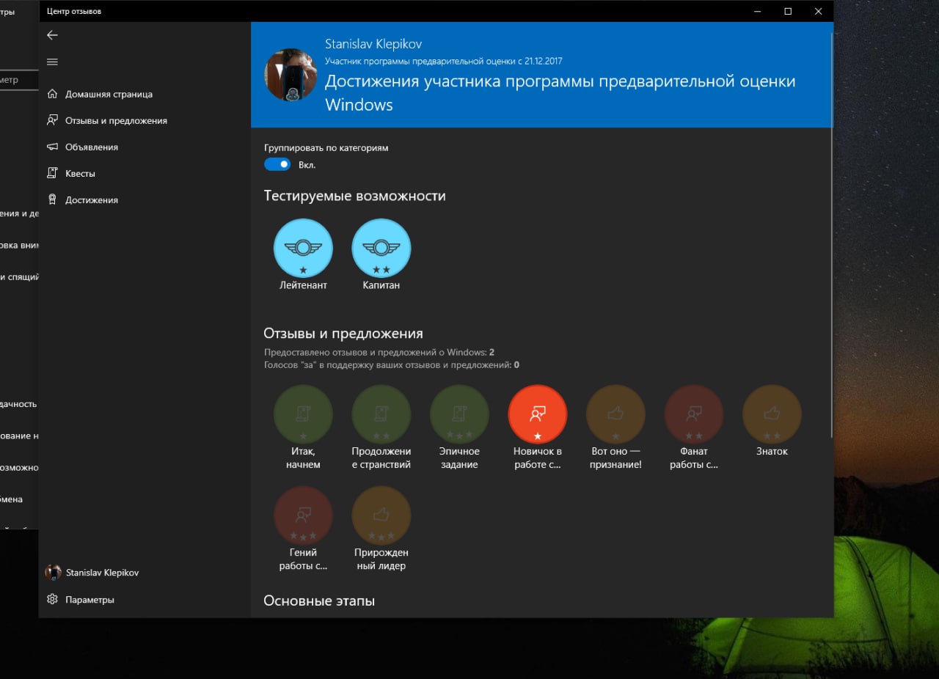Open Квесты in sidebar
The width and height of the screenshot is (939, 679).
pyautogui.click(x=145, y=173)
